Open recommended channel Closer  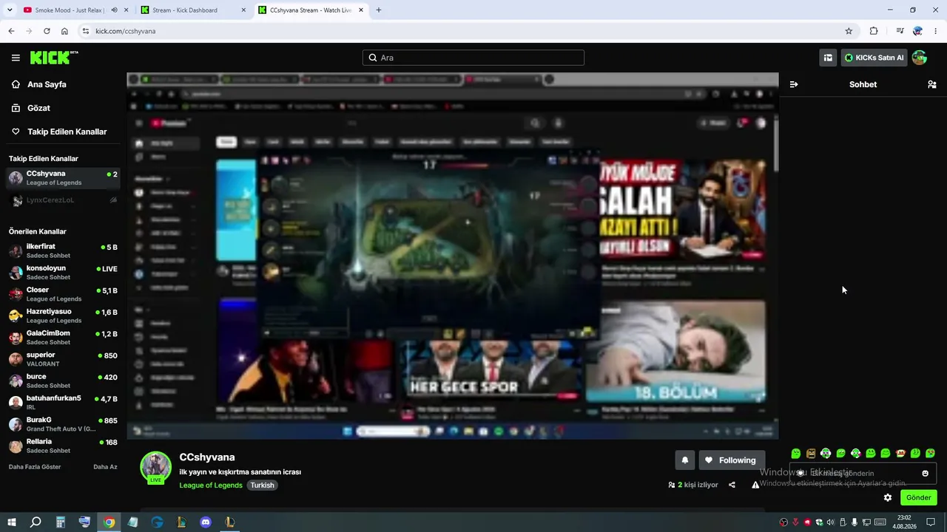point(63,294)
